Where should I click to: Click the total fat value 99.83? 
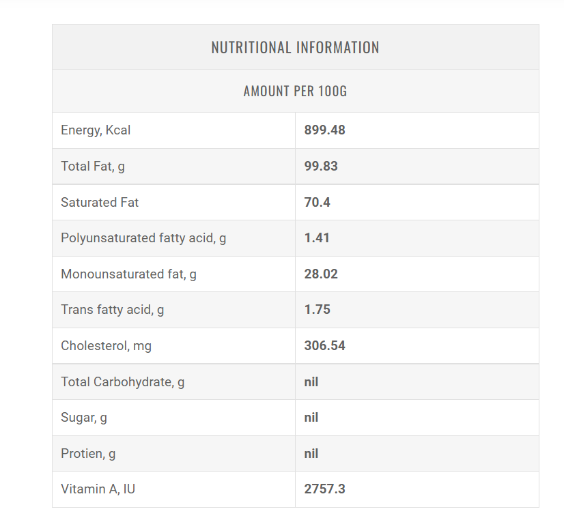tap(321, 167)
